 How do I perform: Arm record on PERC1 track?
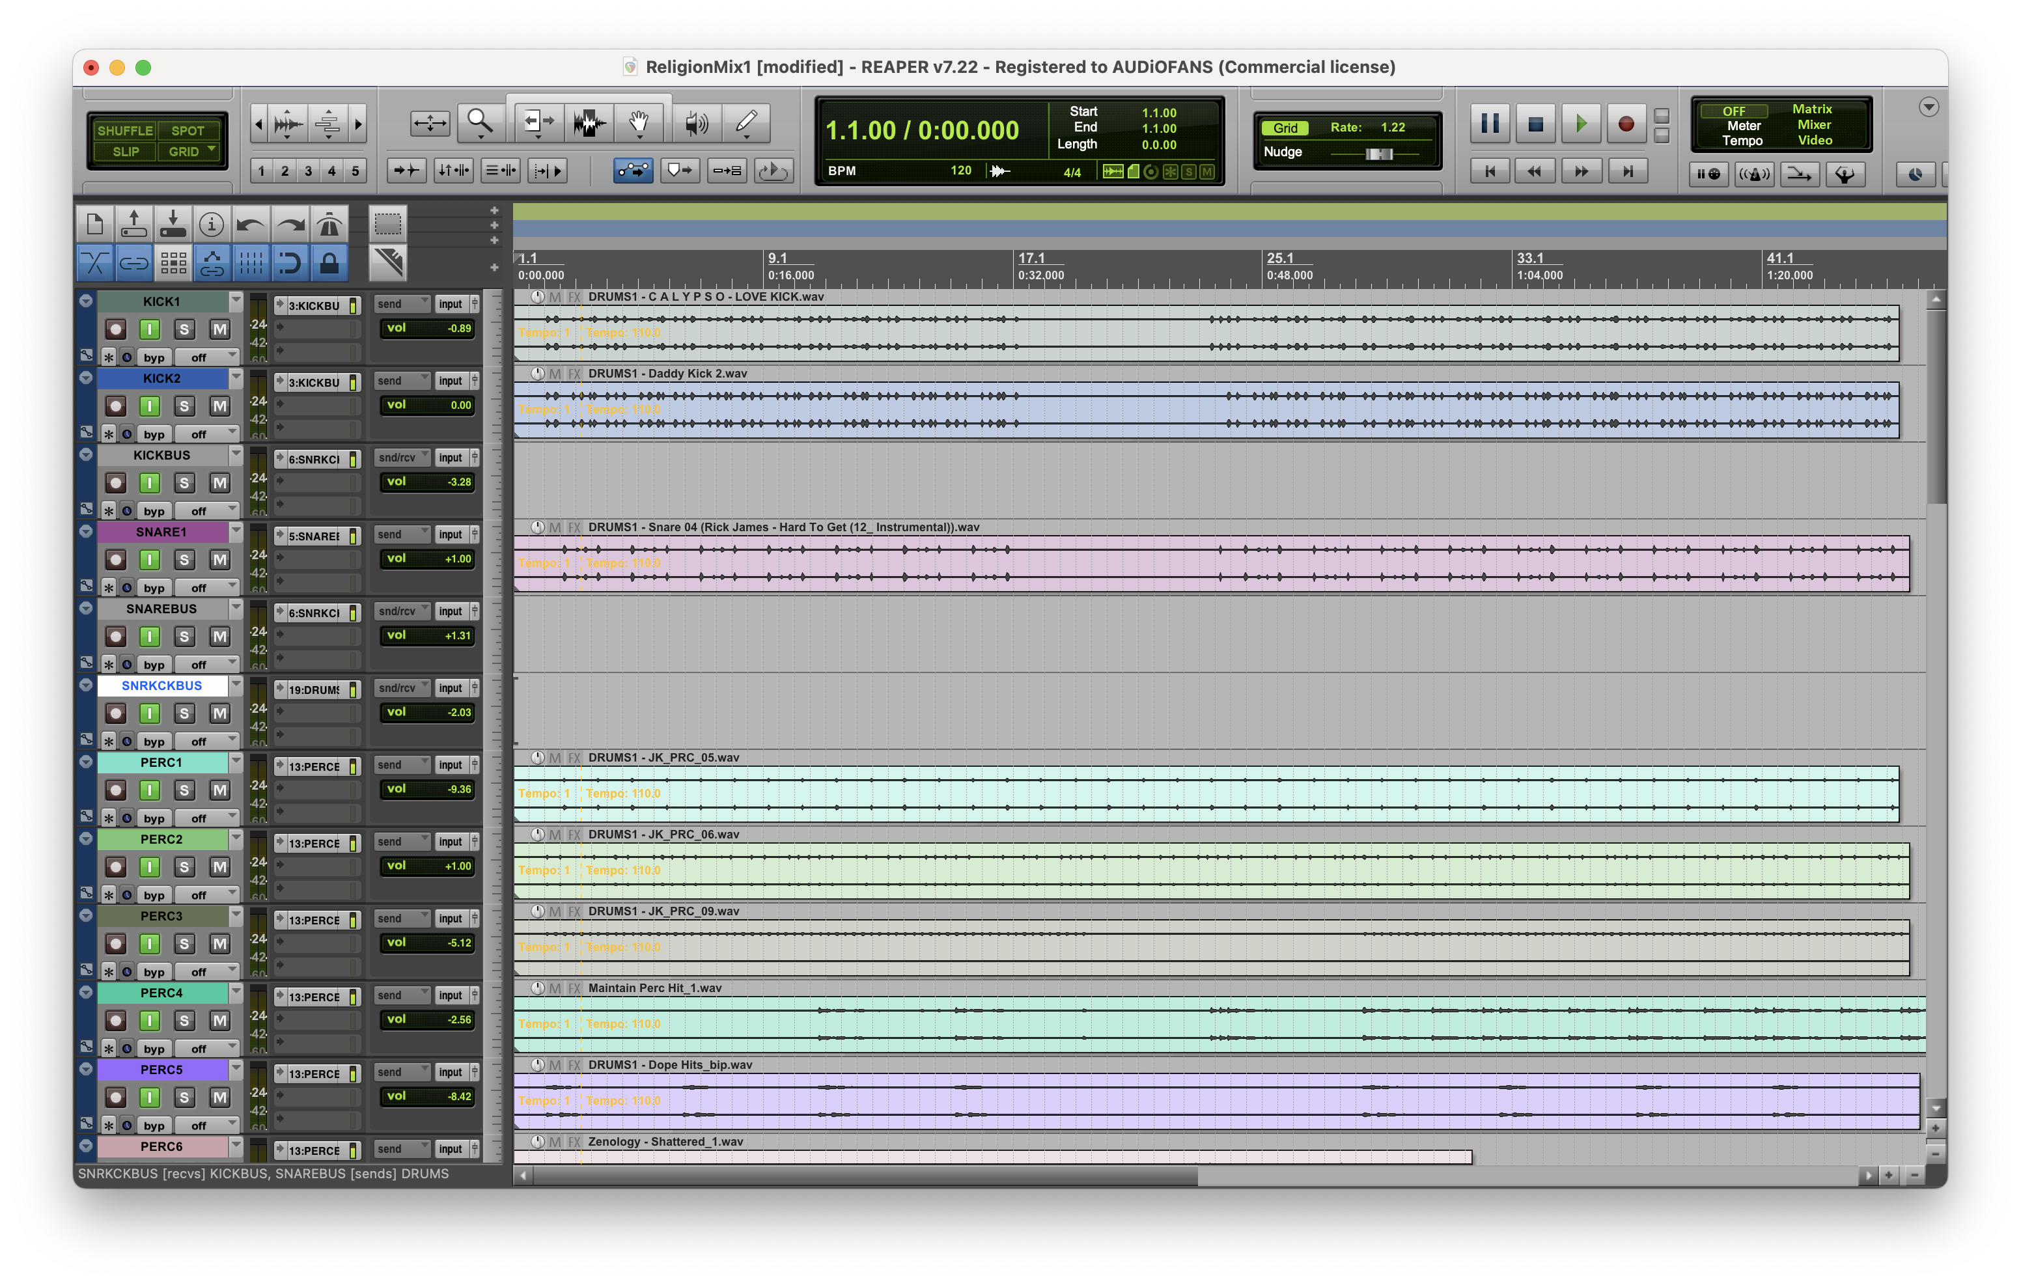[x=116, y=790]
